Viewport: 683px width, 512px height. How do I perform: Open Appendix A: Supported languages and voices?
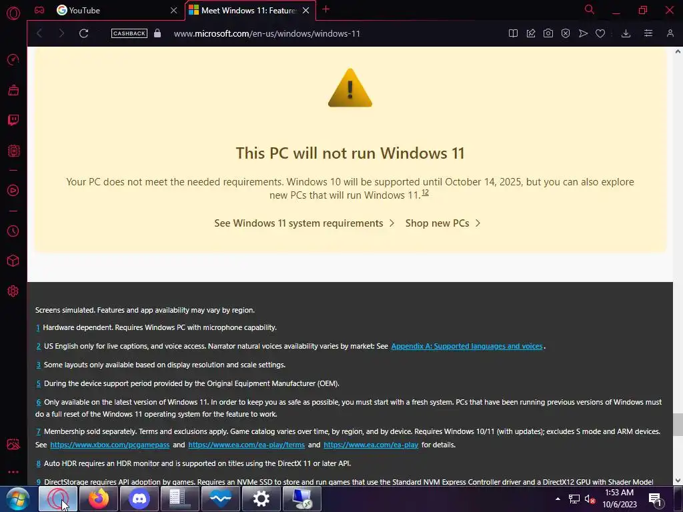coord(467,346)
